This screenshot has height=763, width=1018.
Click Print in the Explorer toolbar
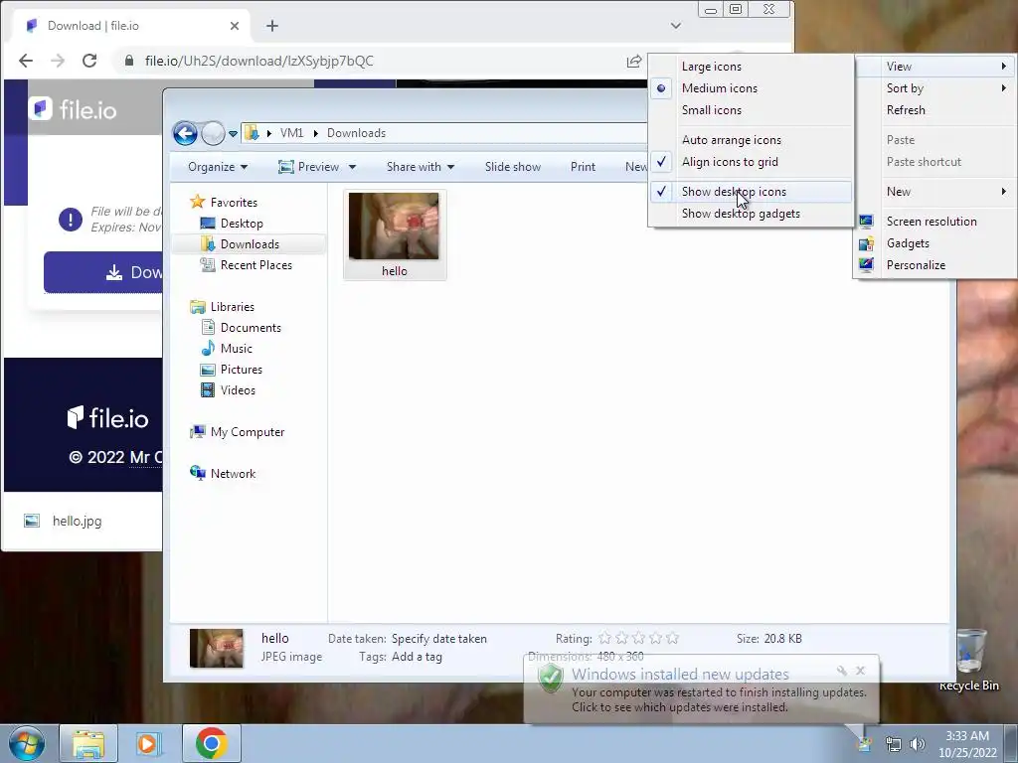pos(583,167)
